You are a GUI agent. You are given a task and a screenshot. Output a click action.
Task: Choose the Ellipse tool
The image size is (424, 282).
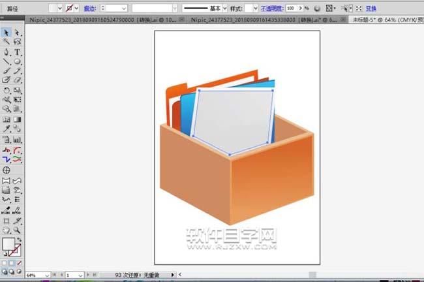tap(18, 61)
